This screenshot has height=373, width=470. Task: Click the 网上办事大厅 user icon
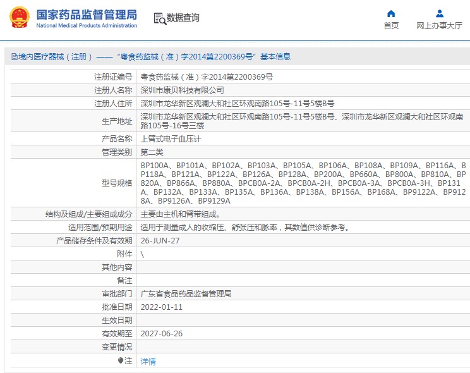(440, 13)
